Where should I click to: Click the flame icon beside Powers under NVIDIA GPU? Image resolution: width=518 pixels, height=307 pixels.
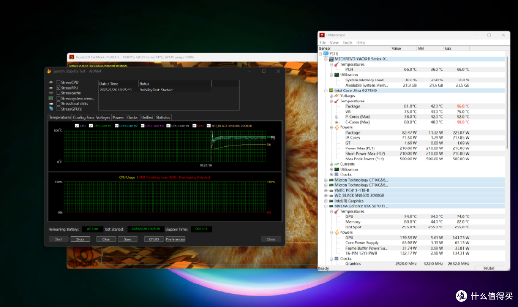(x=337, y=232)
